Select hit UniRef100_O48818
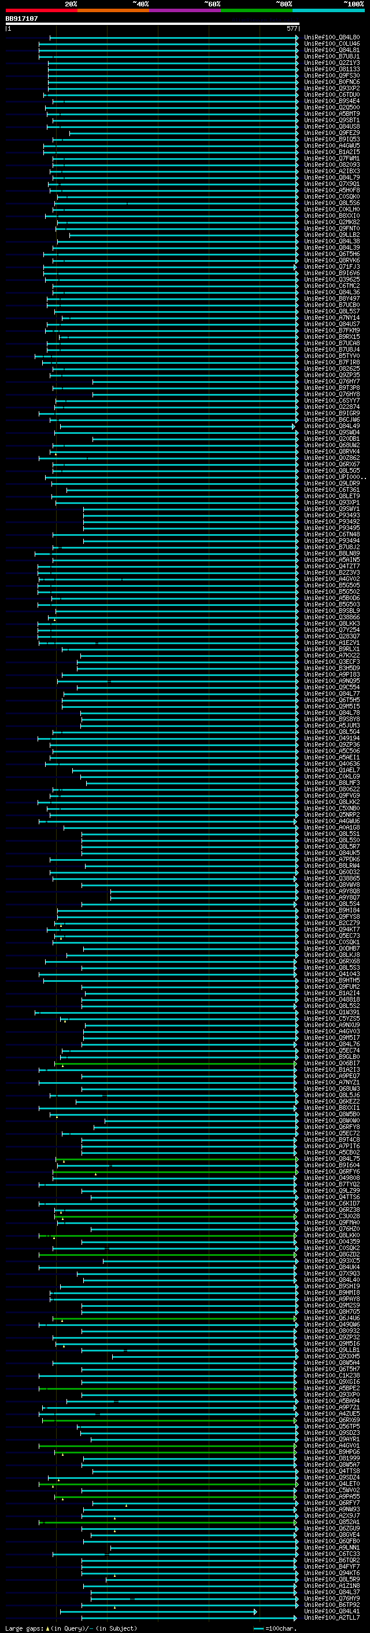370x1633 pixels. (x=332, y=999)
